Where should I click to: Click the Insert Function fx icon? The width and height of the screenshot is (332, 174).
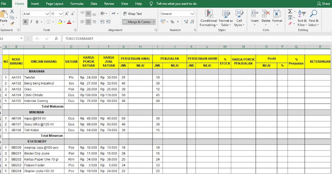pyautogui.click(x=56, y=39)
